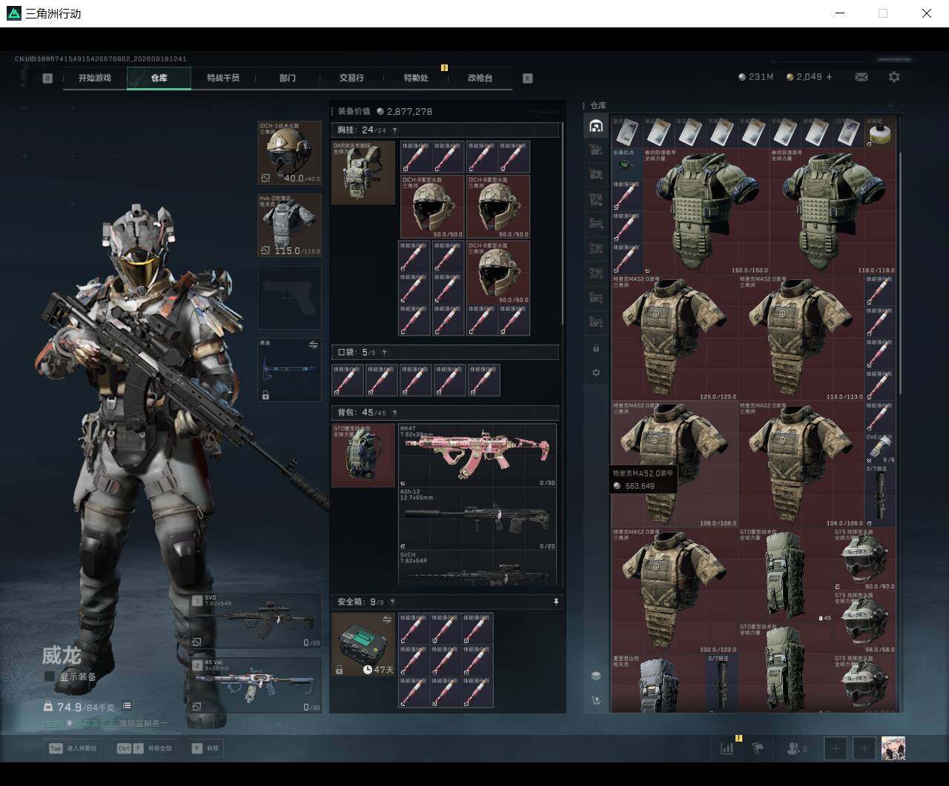The height and width of the screenshot is (786, 949).
Task: Click the help icon beside 背包
Action: tap(394, 413)
